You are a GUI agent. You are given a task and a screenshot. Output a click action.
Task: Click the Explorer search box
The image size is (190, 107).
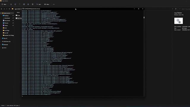point(184,9)
